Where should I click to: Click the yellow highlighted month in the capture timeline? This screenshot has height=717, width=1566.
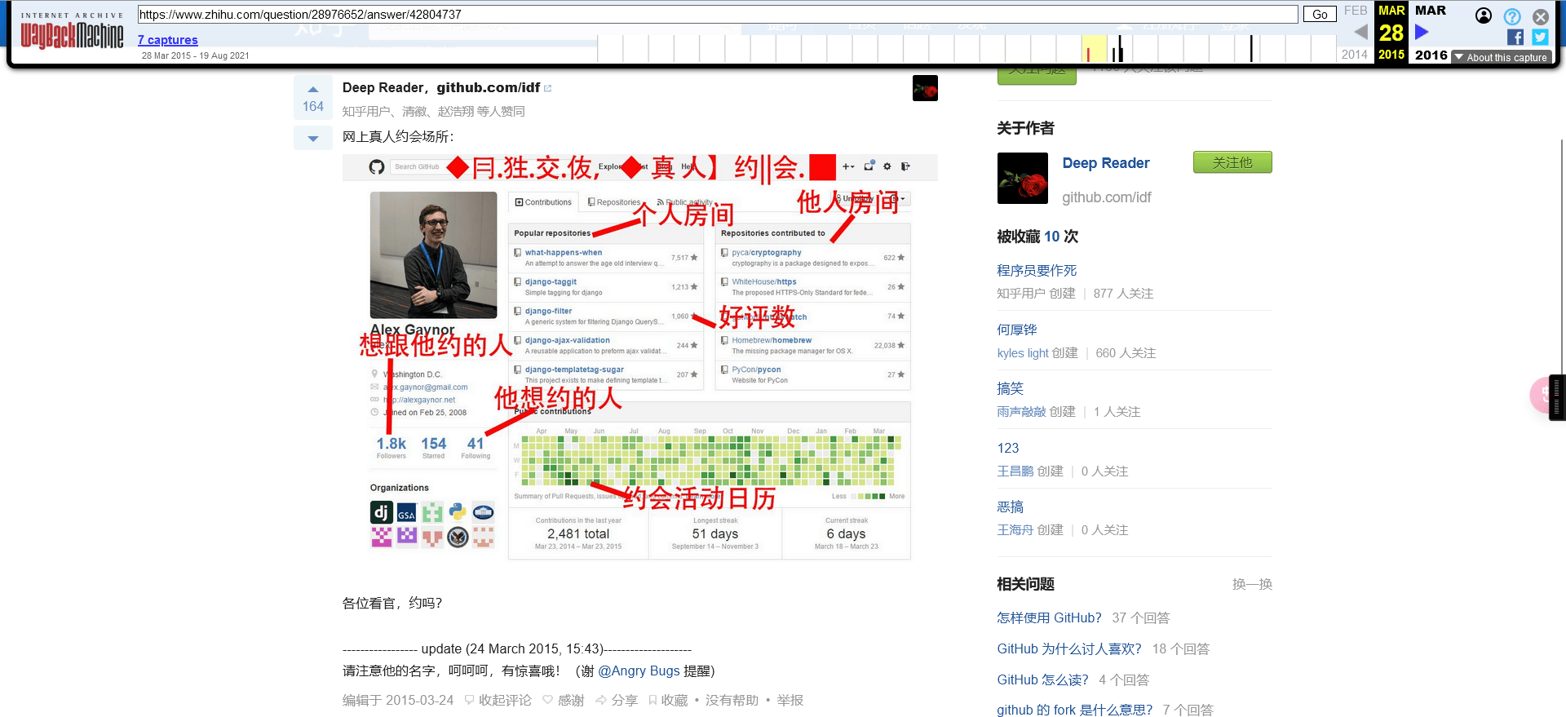1094,49
